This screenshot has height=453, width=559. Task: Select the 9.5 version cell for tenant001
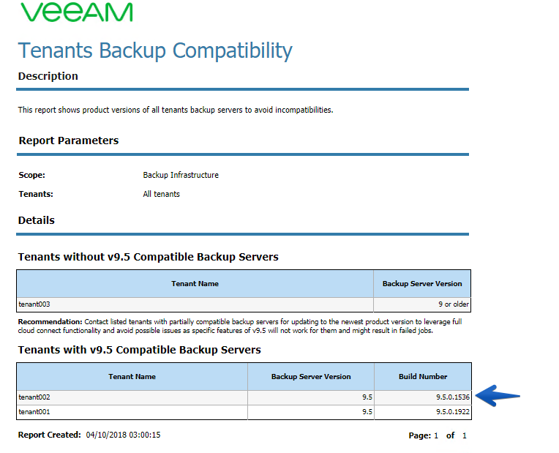311,412
